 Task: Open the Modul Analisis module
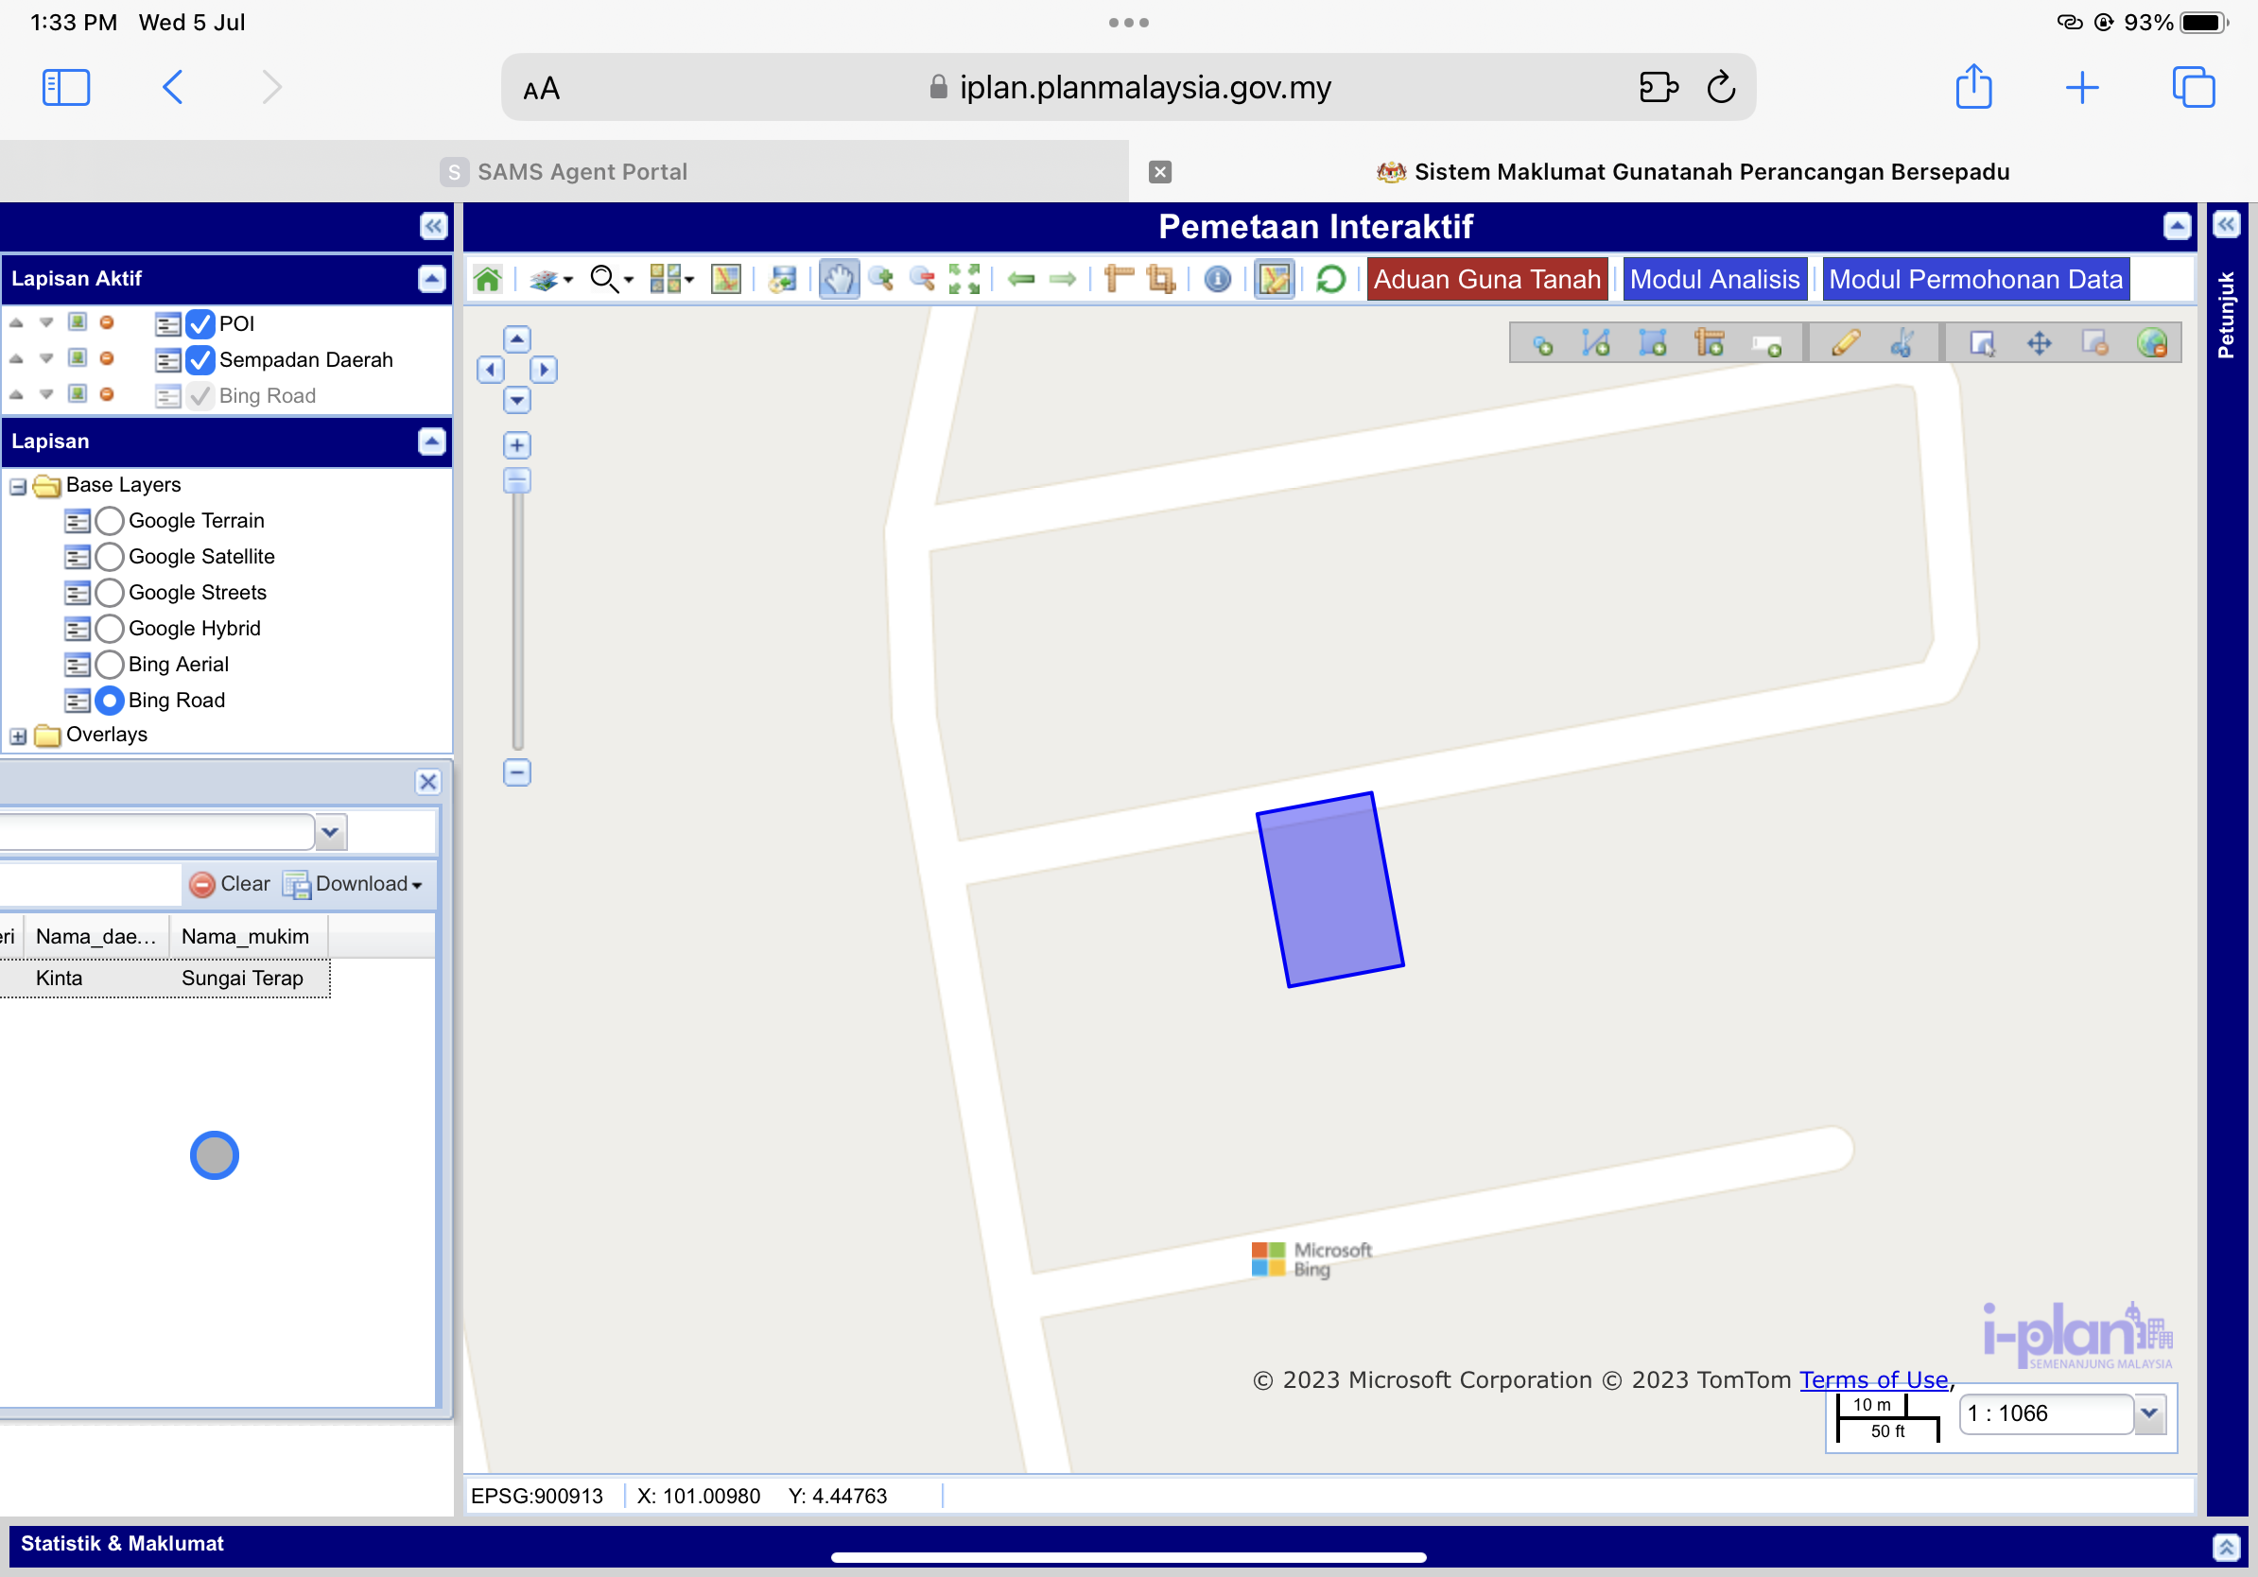click(1714, 279)
